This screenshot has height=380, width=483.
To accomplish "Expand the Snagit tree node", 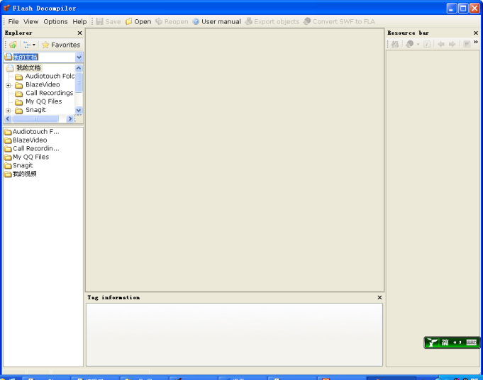I will 9,111.
